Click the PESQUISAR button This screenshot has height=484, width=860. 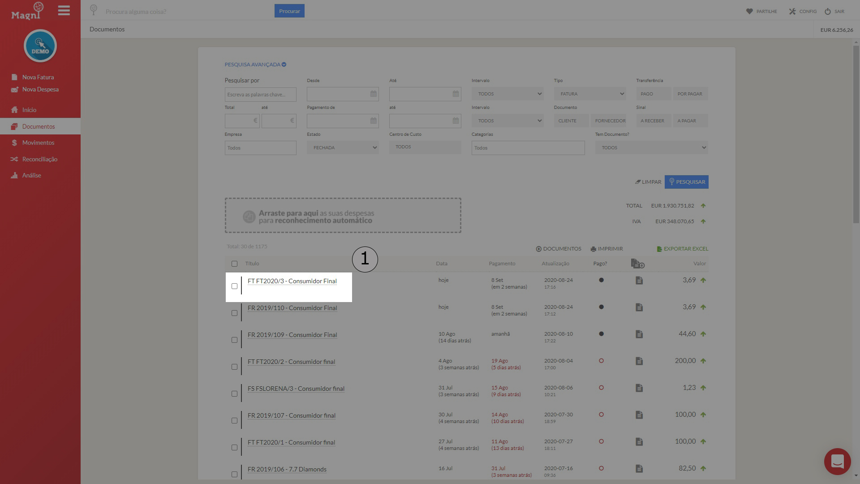[x=686, y=182]
